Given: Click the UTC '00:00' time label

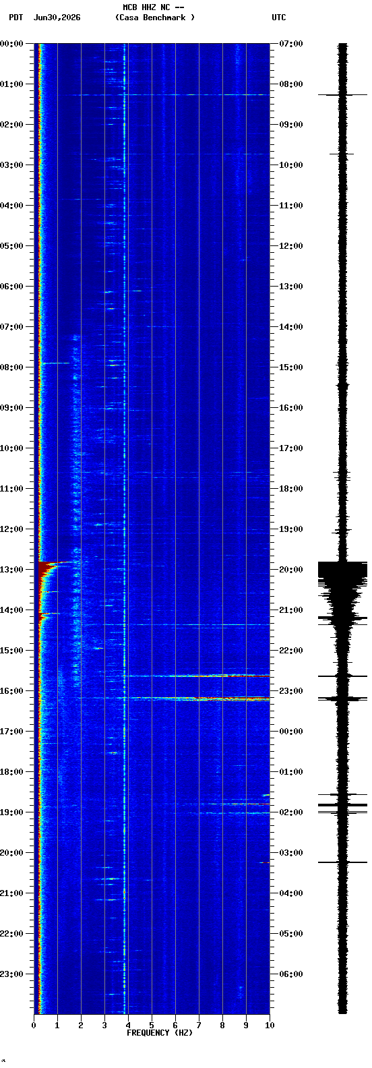Looking at the screenshot, I should click(x=290, y=732).
